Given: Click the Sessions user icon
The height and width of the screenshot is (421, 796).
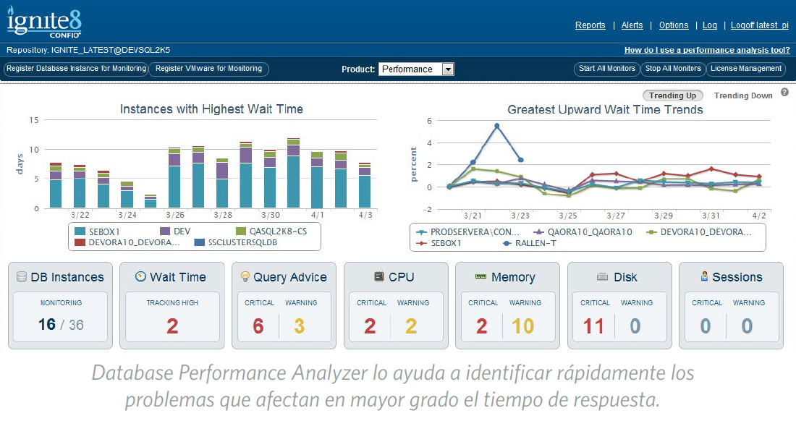Looking at the screenshot, I should [x=704, y=276].
